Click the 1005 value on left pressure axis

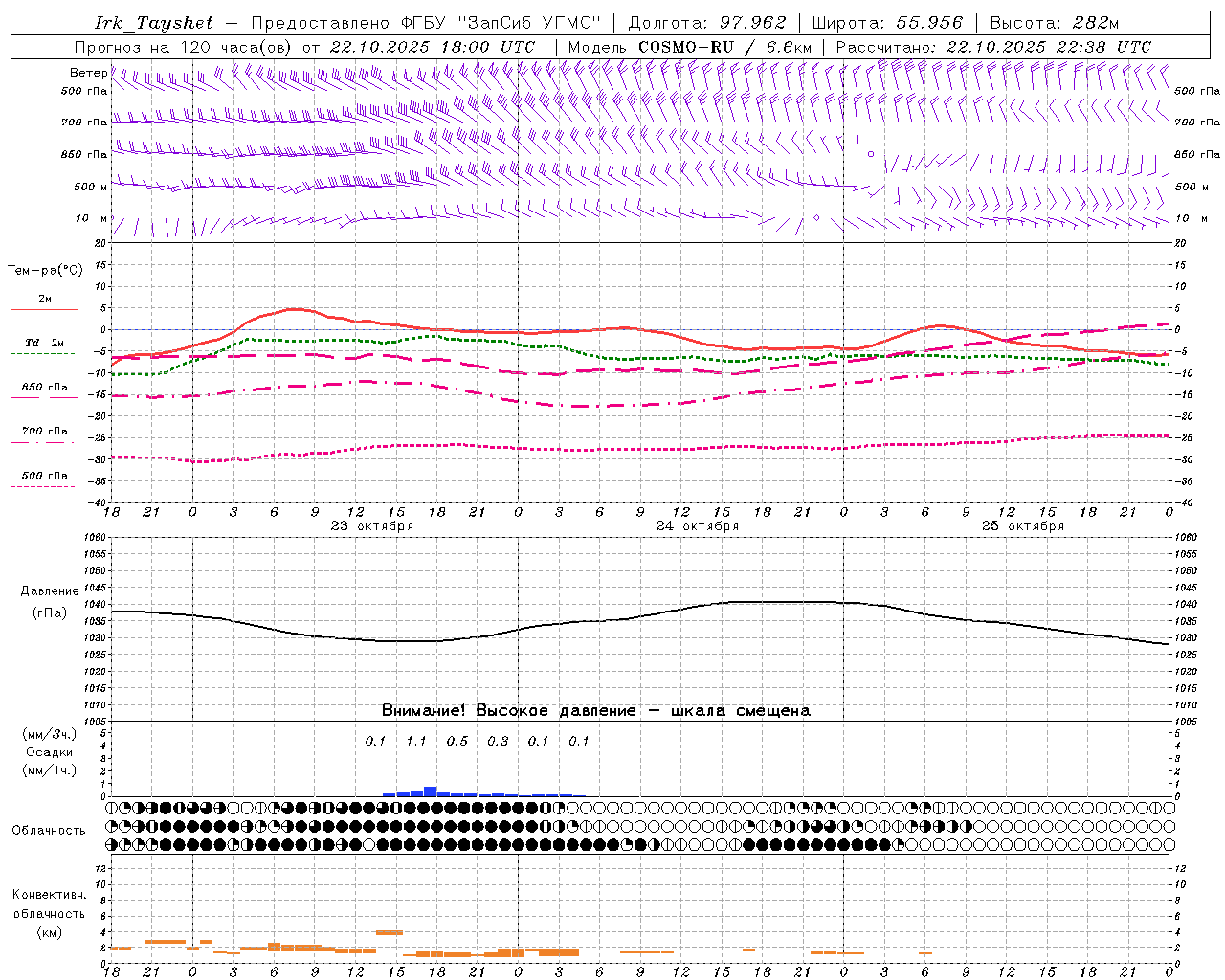[x=96, y=721]
